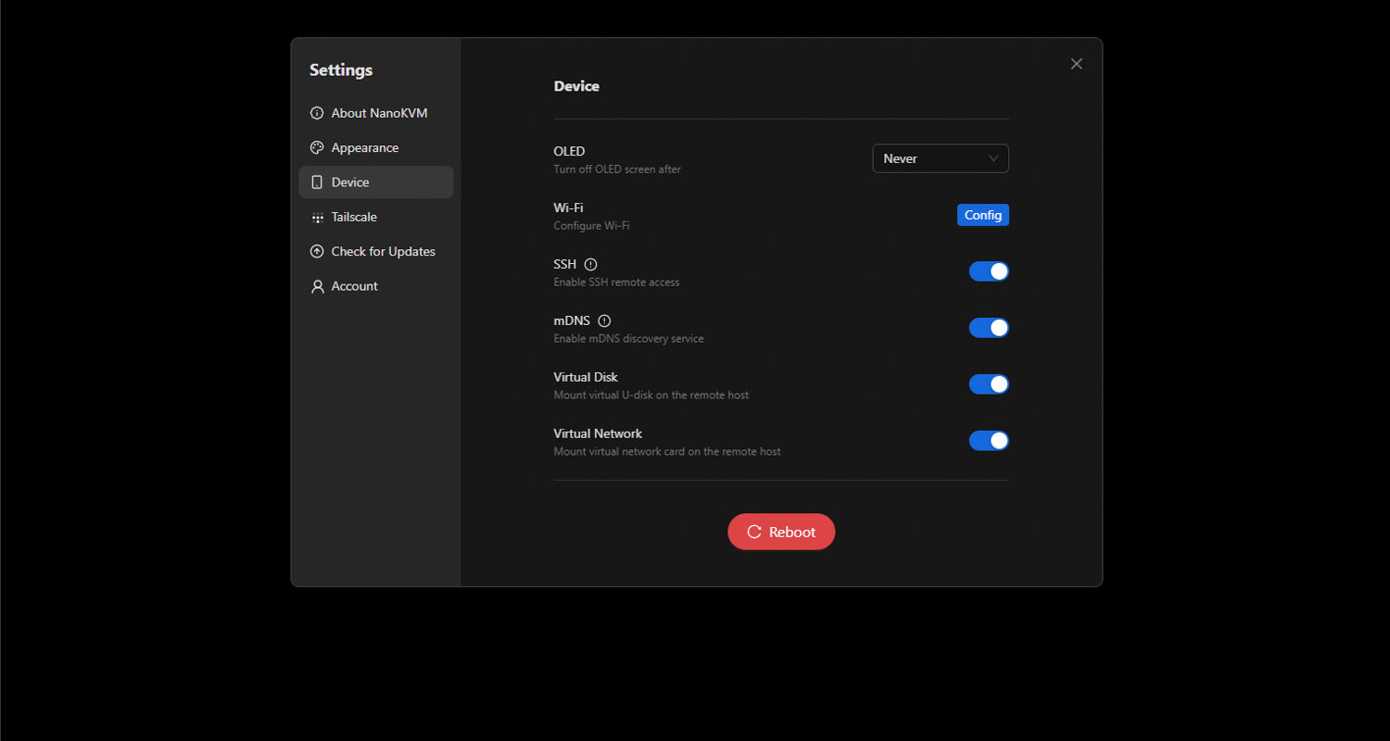Click the Settings title text

pos(341,70)
